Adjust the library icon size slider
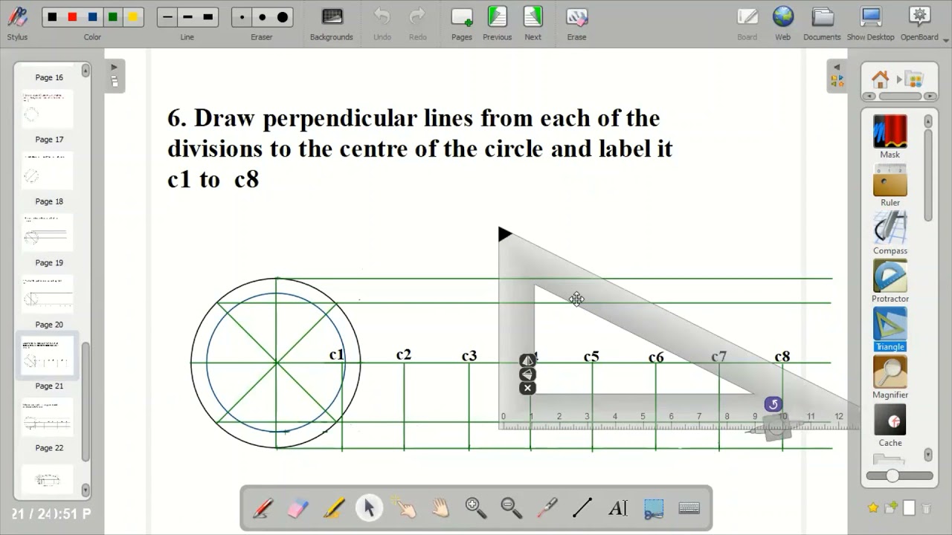 (x=892, y=476)
